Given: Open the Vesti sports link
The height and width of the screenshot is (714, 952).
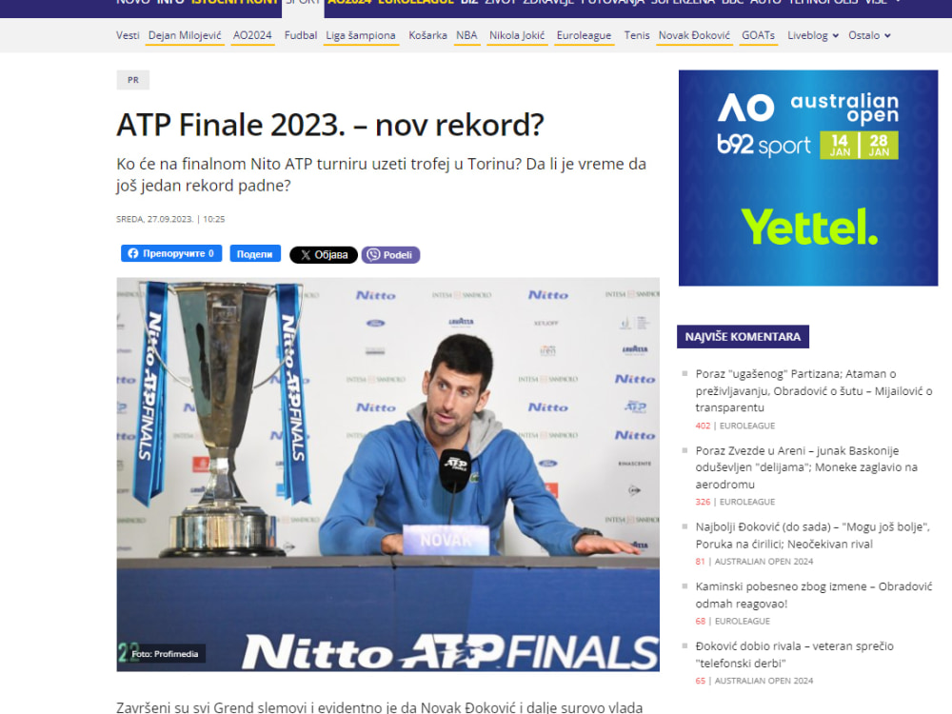Looking at the screenshot, I should [x=128, y=35].
